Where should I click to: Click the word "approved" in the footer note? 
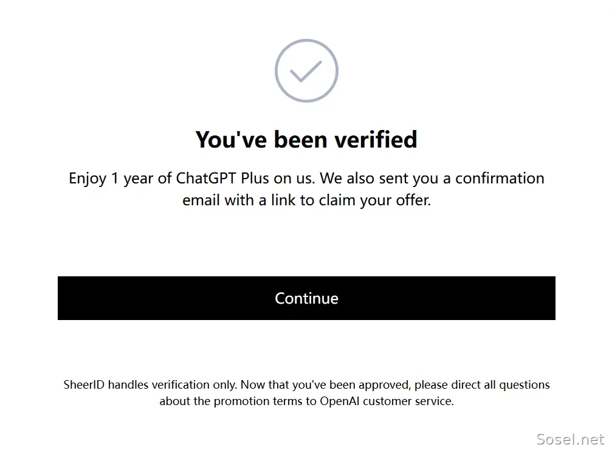coord(384,384)
